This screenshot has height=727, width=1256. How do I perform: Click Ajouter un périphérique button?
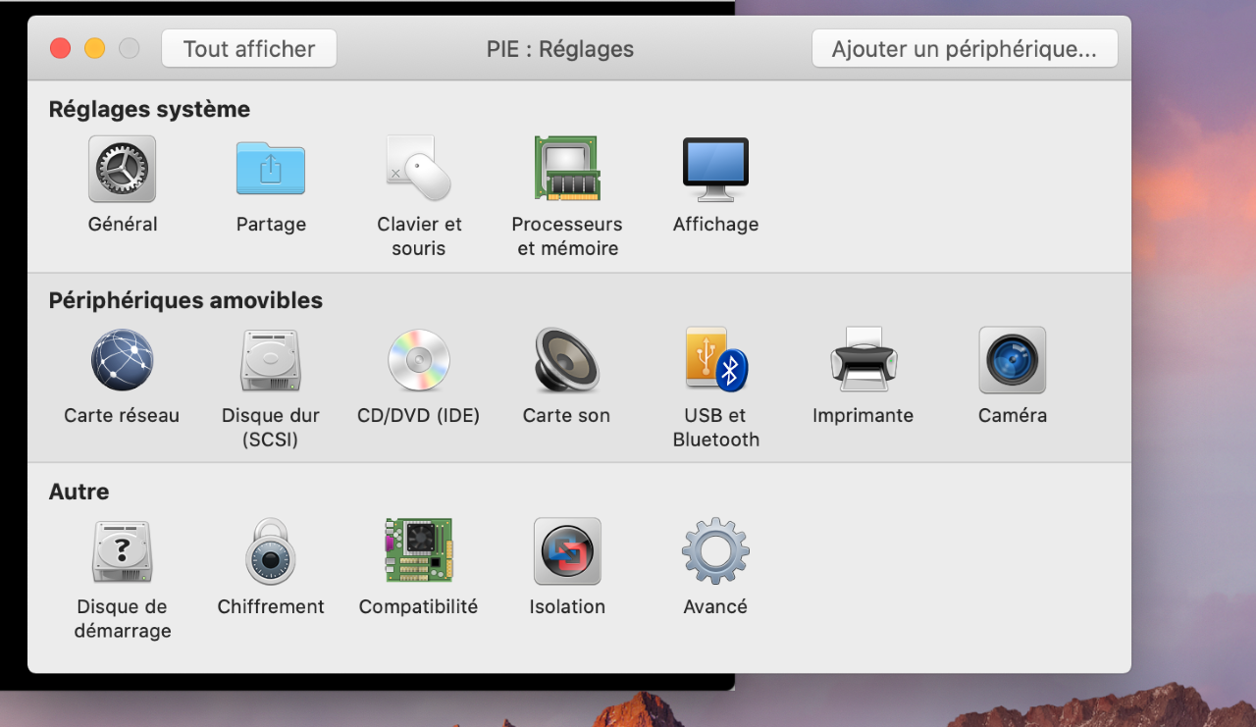[965, 48]
